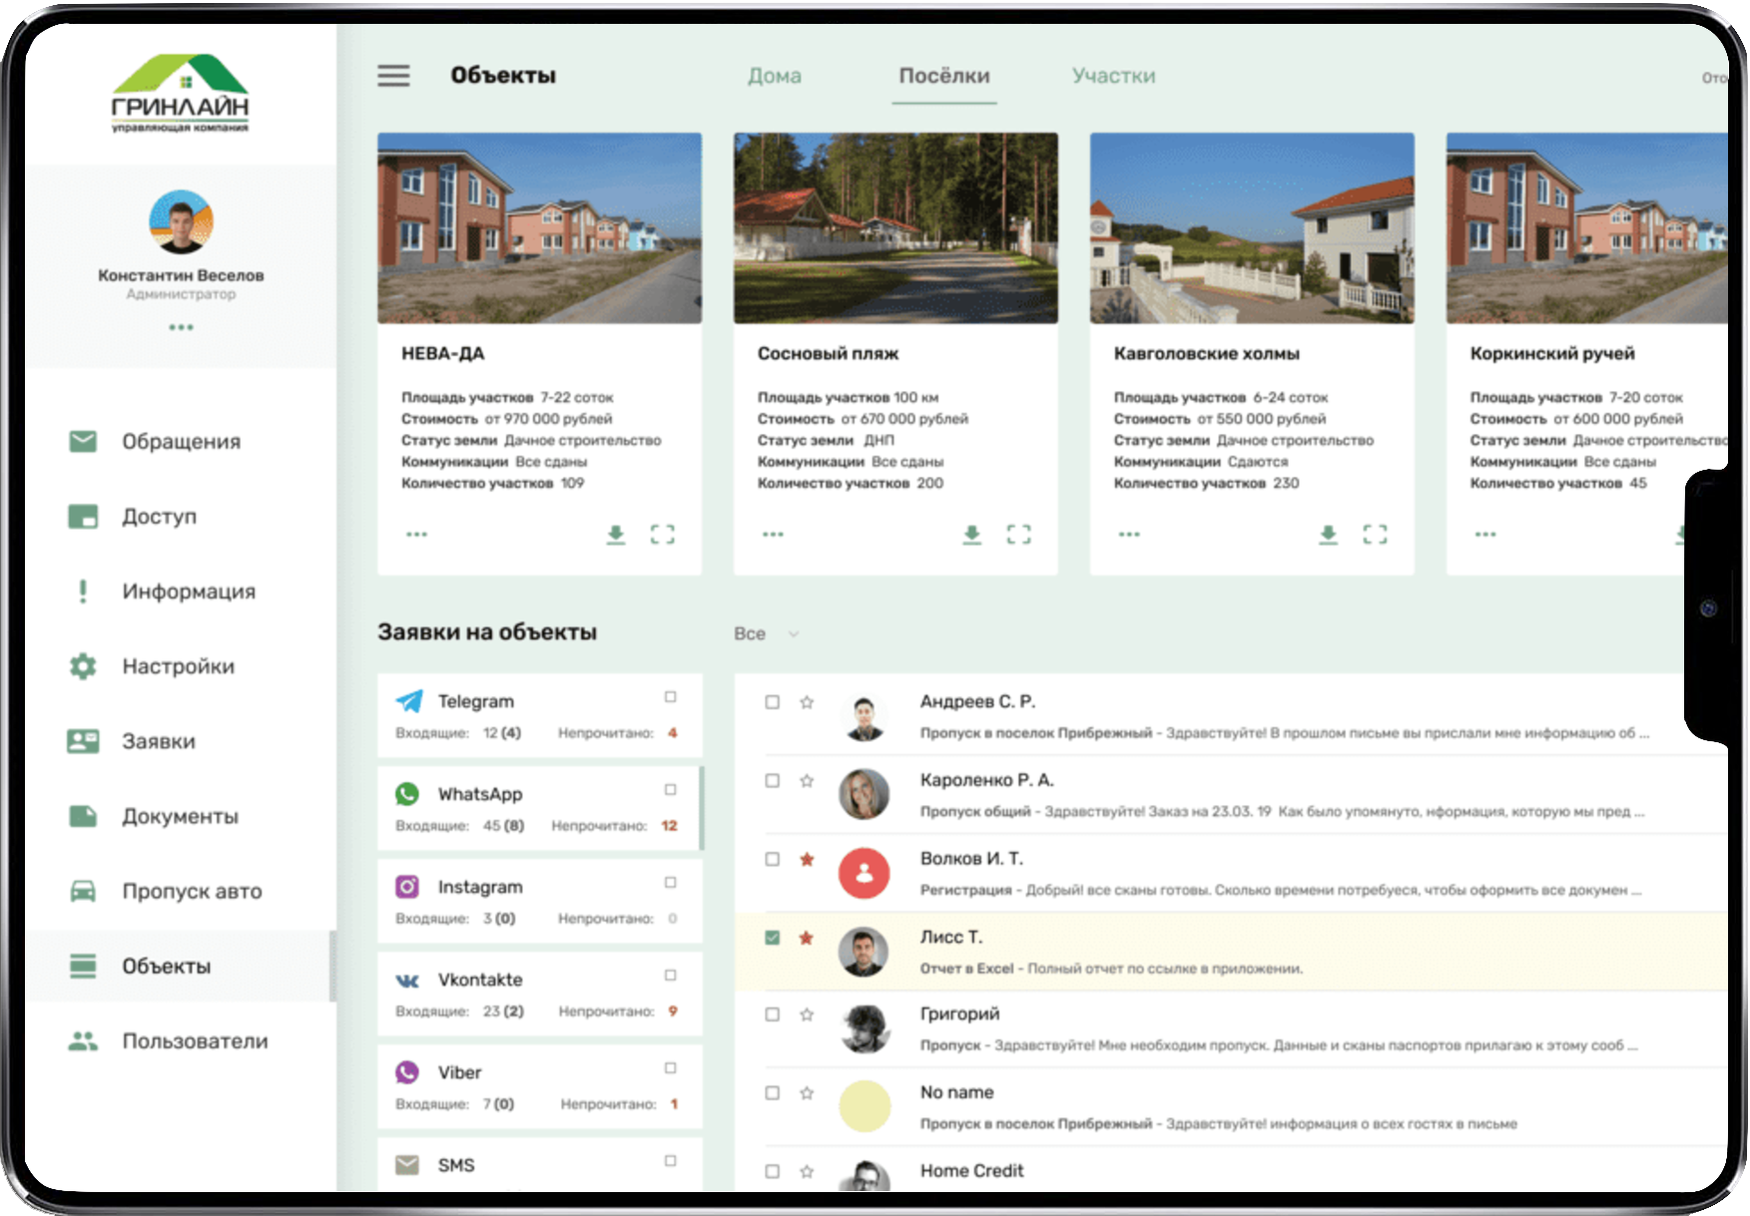Go to Обращения in the sidebar
Viewport: 1750px width, 1216px height.
[x=181, y=442]
